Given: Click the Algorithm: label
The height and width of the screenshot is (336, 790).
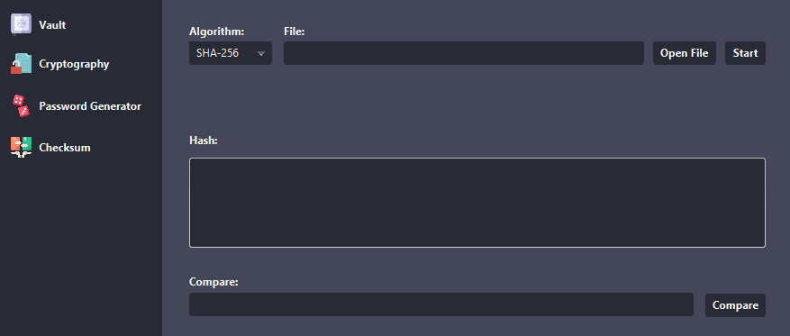Looking at the screenshot, I should [217, 32].
